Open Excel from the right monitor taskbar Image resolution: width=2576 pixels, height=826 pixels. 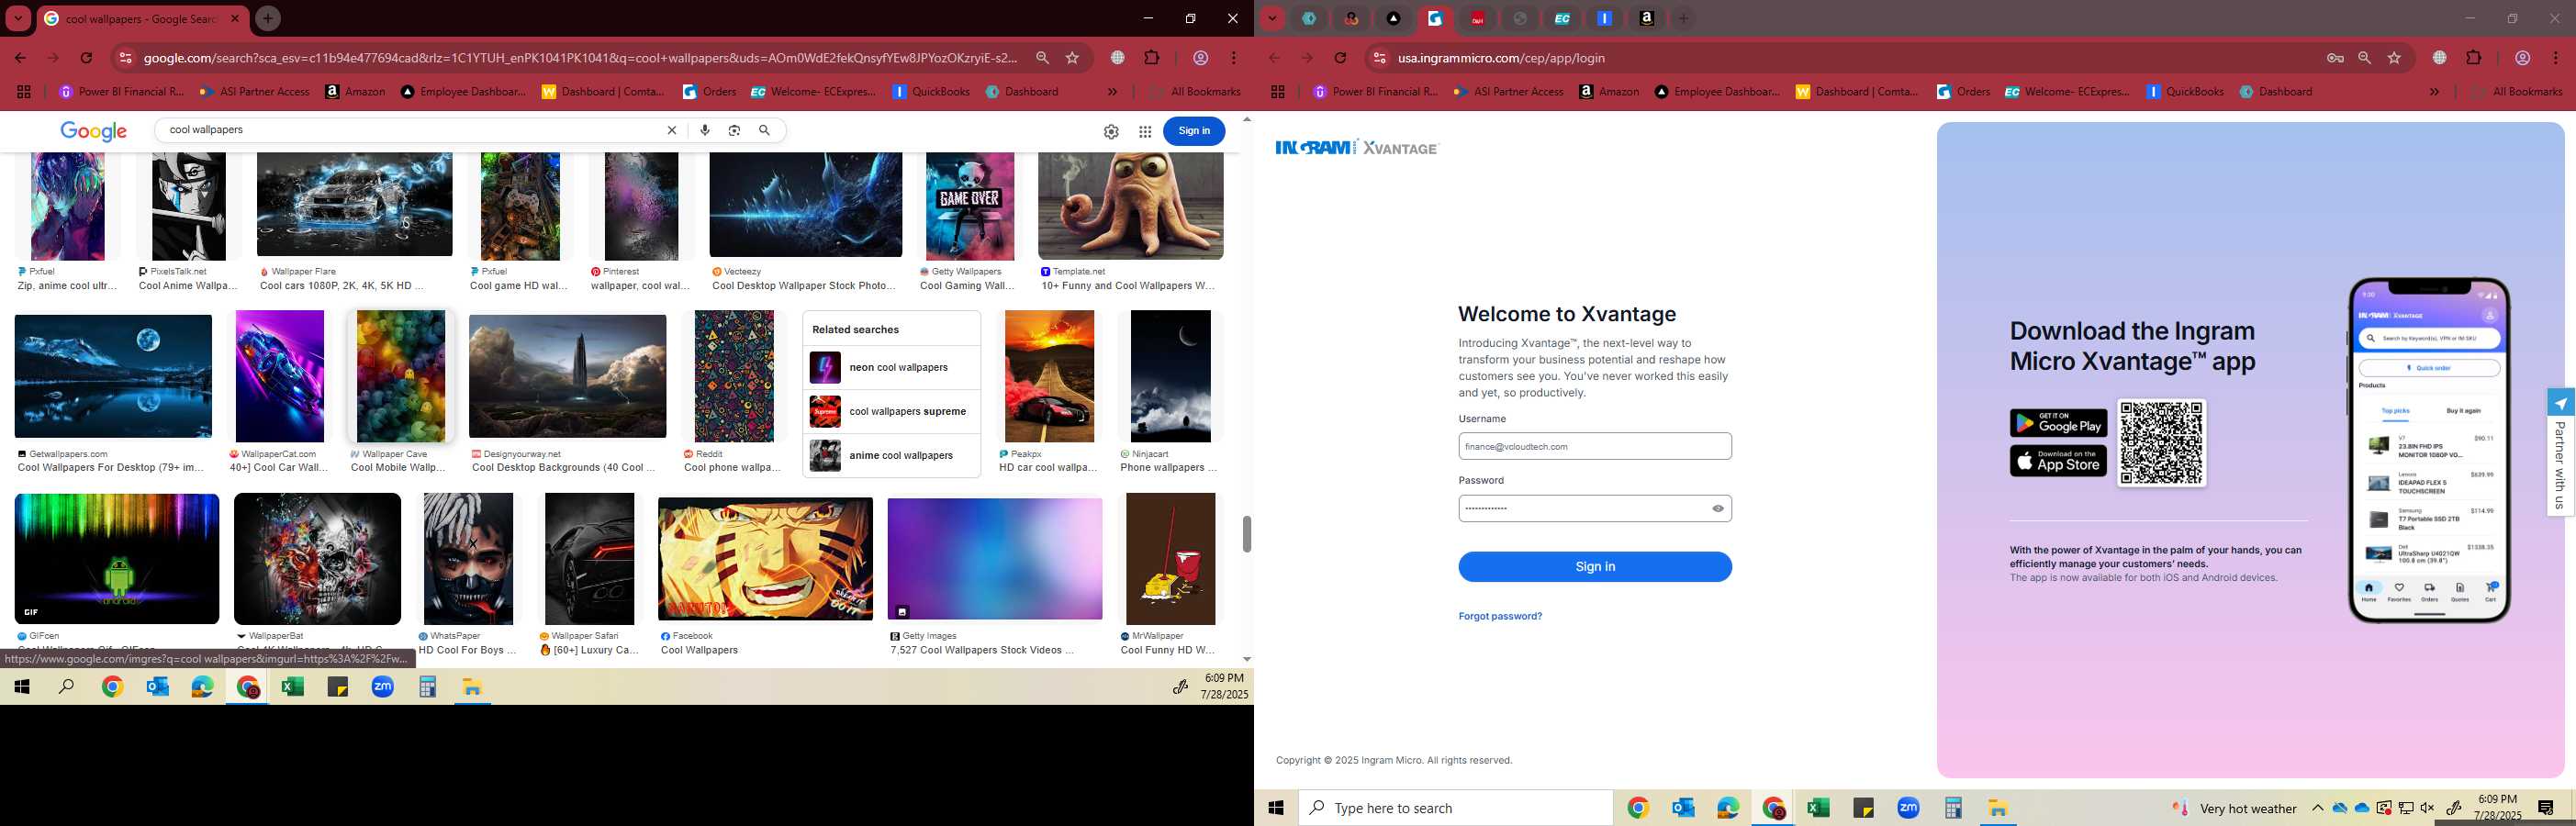1818,808
